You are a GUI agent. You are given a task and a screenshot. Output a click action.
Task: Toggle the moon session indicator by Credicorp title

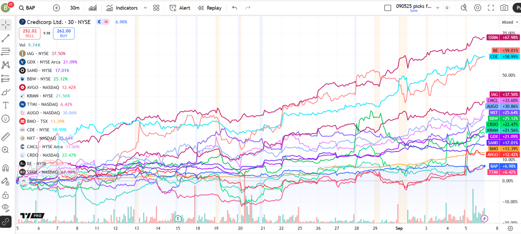pyautogui.click(x=100, y=22)
